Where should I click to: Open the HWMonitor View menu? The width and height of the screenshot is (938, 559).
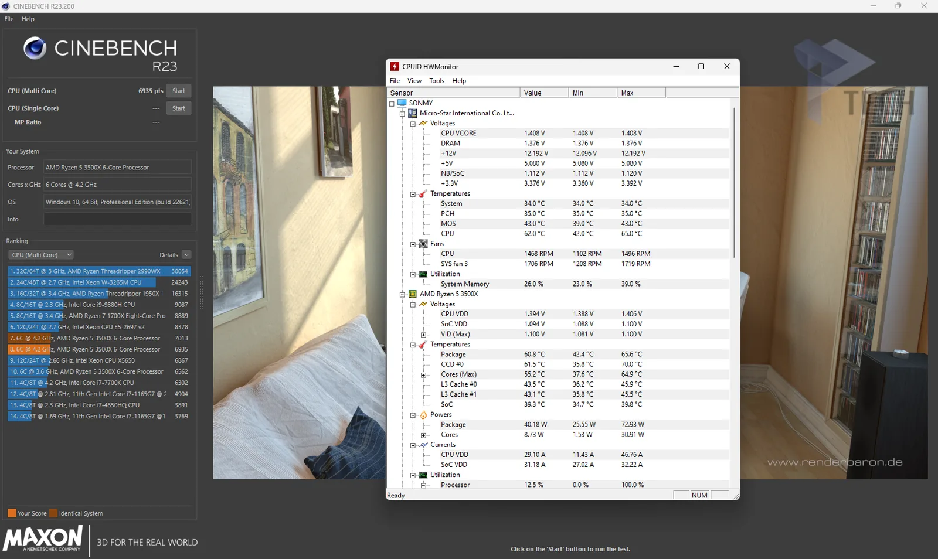(x=414, y=81)
